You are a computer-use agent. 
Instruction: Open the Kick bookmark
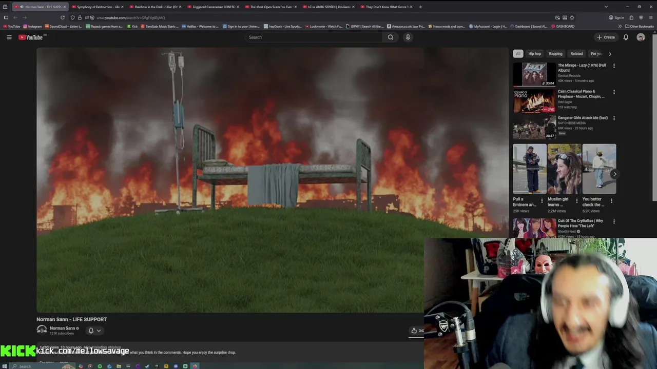[132, 26]
